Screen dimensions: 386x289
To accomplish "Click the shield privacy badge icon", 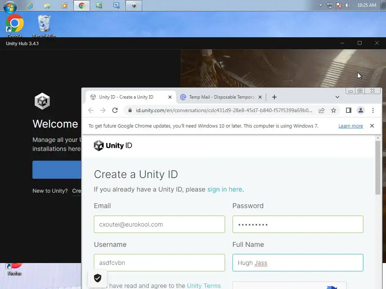I will tap(98, 278).
